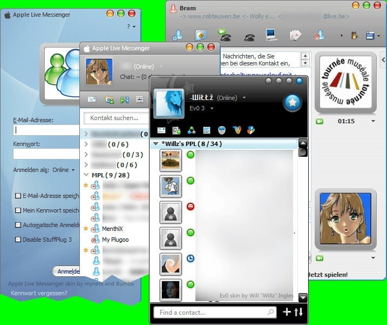Click triangle network sharing icon in Ev0 toolbar

tap(191, 130)
